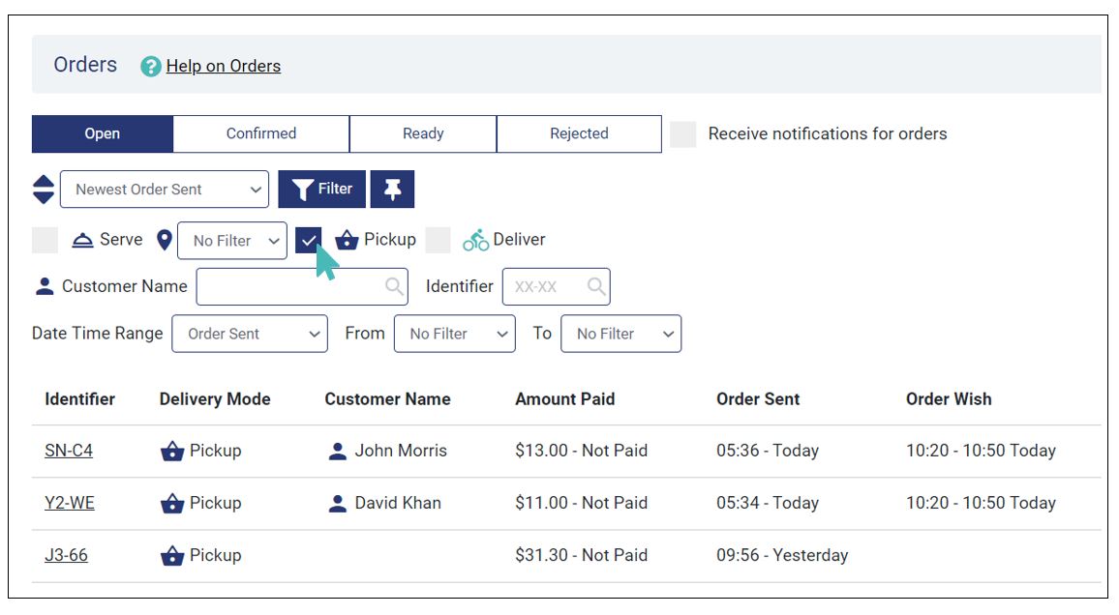Click the Identifier column header
The image size is (1119, 615).
click(80, 399)
